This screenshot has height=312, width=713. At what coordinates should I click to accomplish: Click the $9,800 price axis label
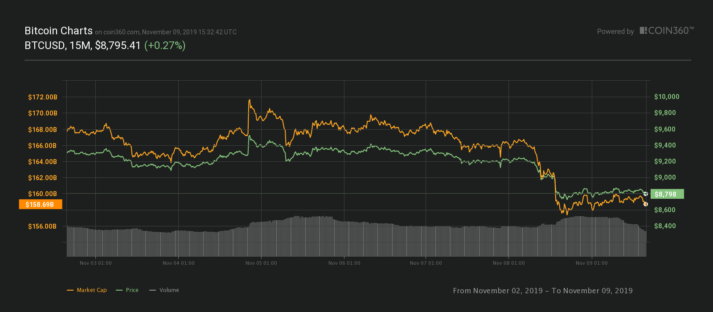point(665,113)
